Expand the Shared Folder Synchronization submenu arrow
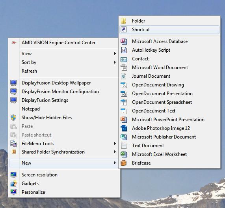Screen dimensions: 225x208 coord(115,152)
